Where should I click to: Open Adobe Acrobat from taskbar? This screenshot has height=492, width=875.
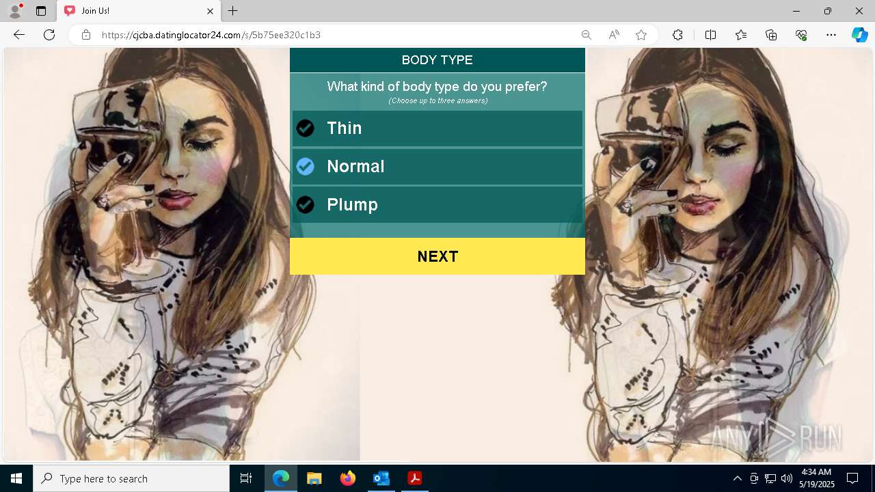pos(415,478)
